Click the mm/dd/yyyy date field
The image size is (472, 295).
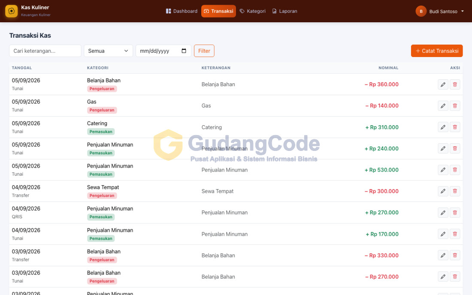[163, 51]
